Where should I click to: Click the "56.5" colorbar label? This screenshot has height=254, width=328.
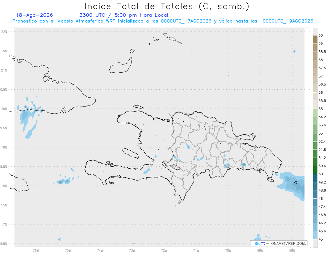(322, 84)
